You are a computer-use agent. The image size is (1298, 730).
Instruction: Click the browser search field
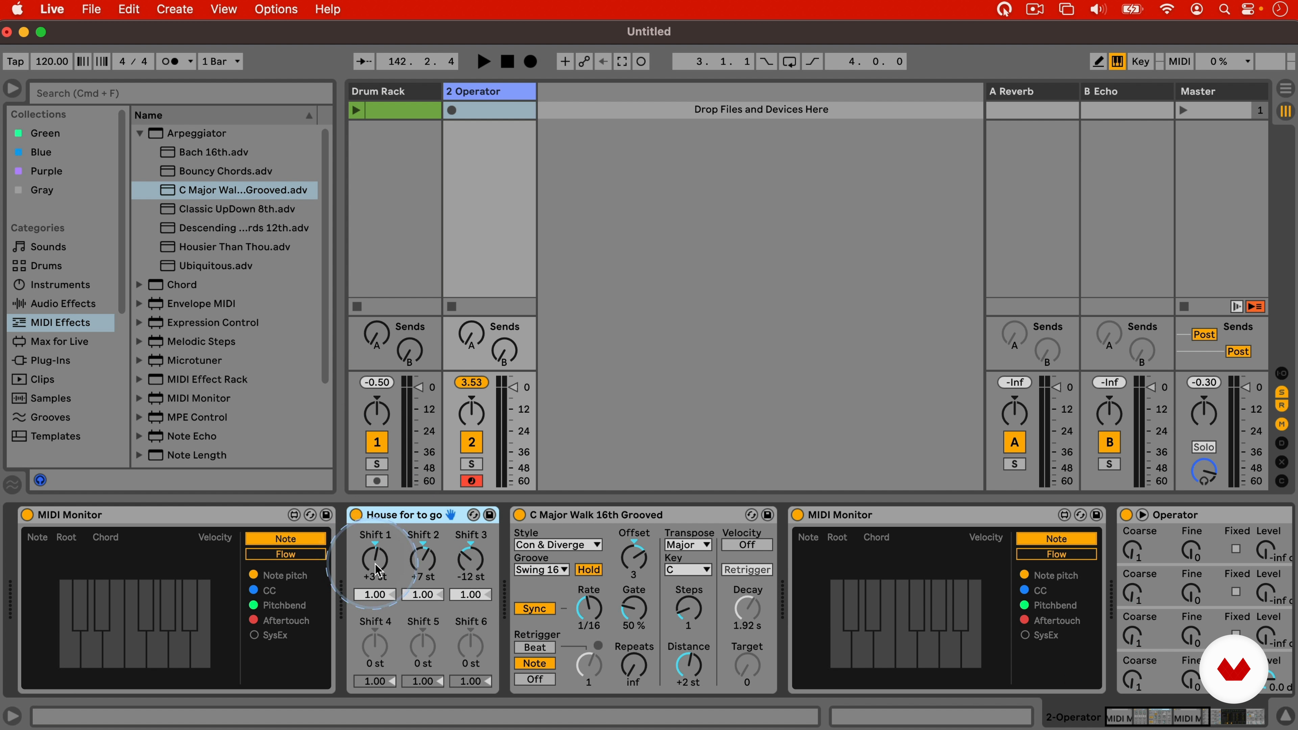182,93
